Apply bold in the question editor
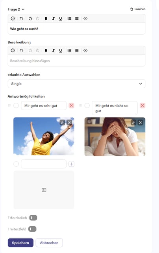 point(46,18)
